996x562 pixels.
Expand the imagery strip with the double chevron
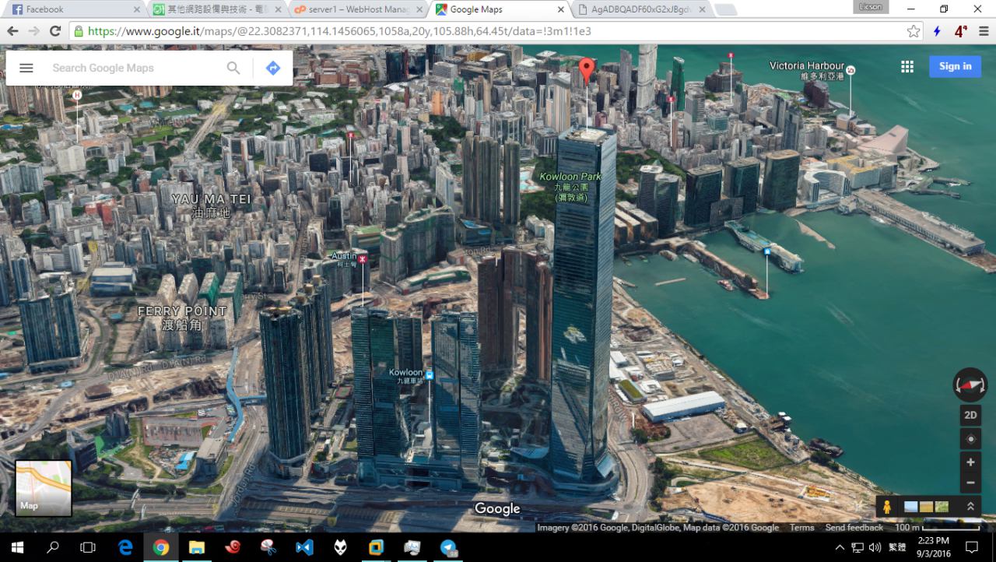pyautogui.click(x=970, y=507)
